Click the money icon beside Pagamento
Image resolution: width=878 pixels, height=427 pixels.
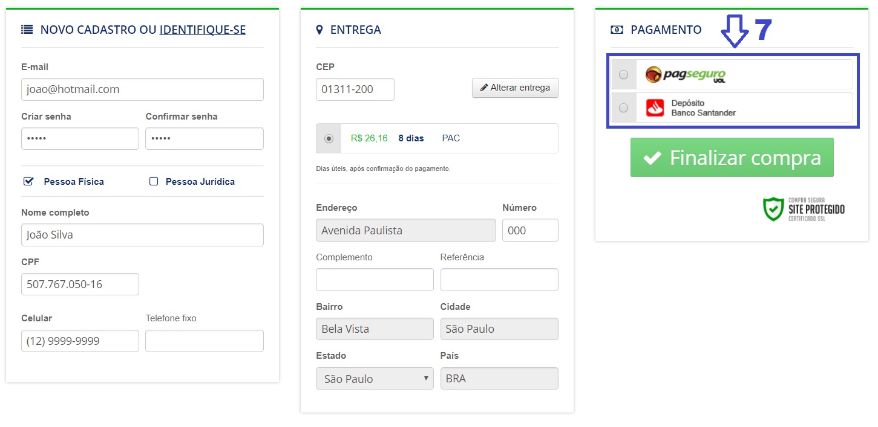617,30
